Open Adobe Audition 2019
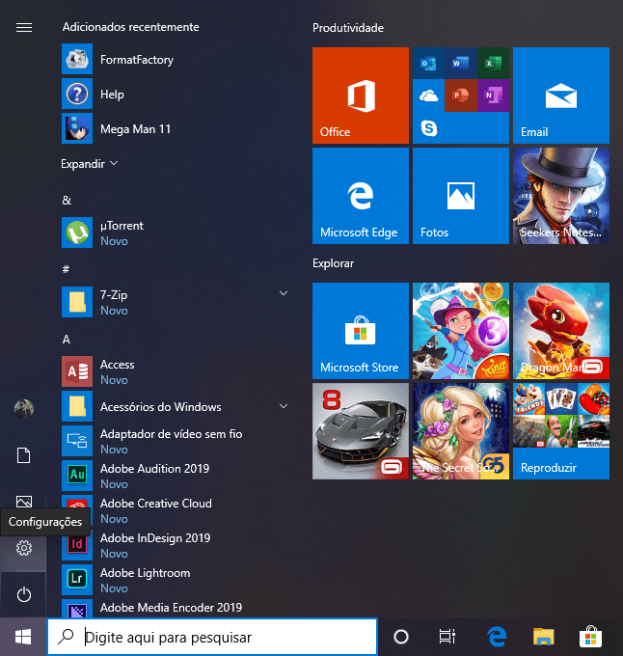This screenshot has height=656, width=623. click(x=154, y=476)
